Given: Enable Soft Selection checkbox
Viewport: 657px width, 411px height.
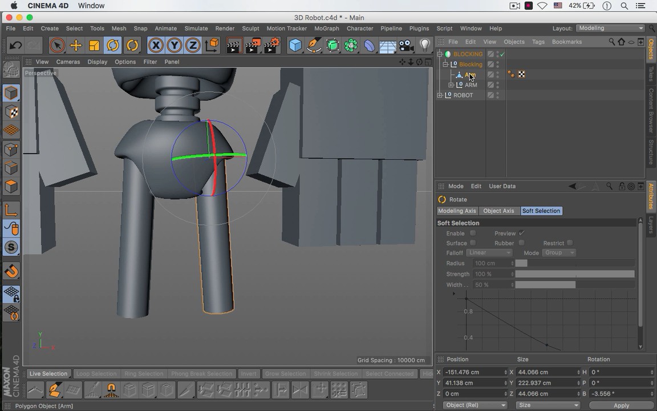Looking at the screenshot, I should click(x=473, y=233).
